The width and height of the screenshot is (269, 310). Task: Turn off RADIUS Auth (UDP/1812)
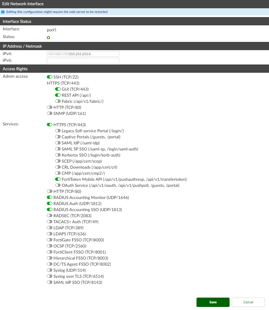[49, 203]
